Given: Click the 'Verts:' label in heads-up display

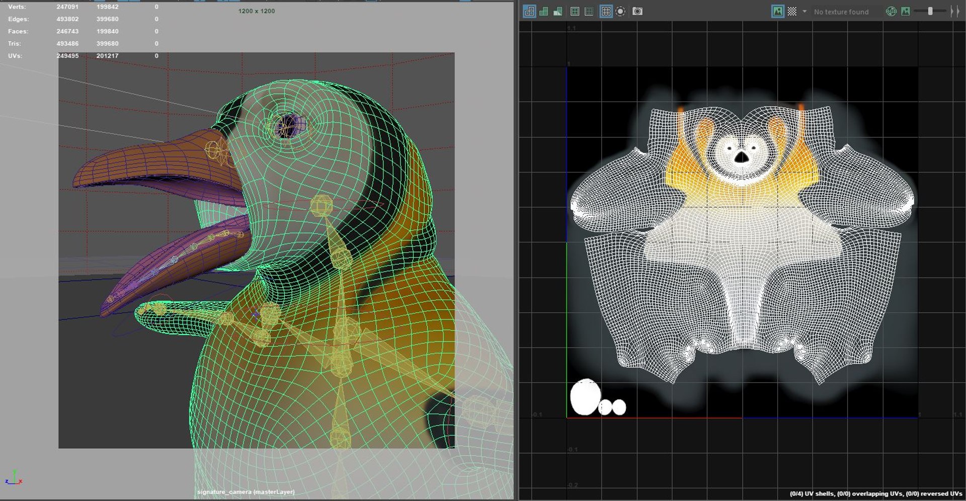Looking at the screenshot, I should click(17, 7).
